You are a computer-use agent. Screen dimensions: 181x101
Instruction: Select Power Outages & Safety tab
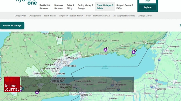[x=105, y=7]
